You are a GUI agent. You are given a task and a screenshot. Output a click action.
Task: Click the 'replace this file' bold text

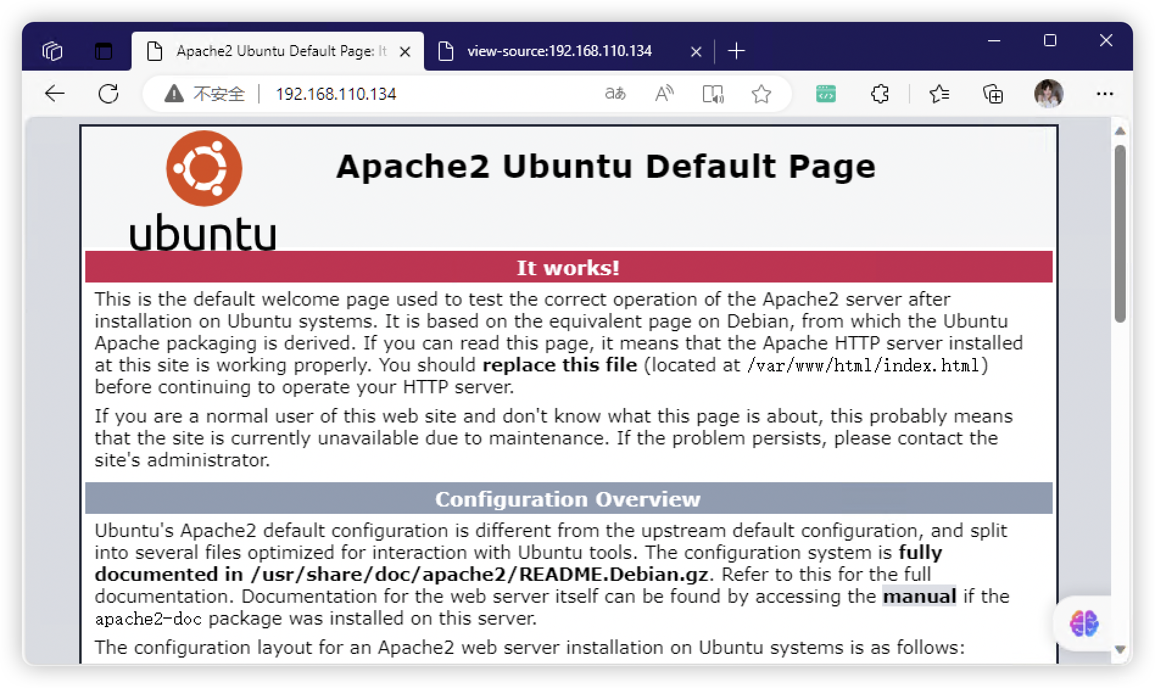tap(559, 365)
